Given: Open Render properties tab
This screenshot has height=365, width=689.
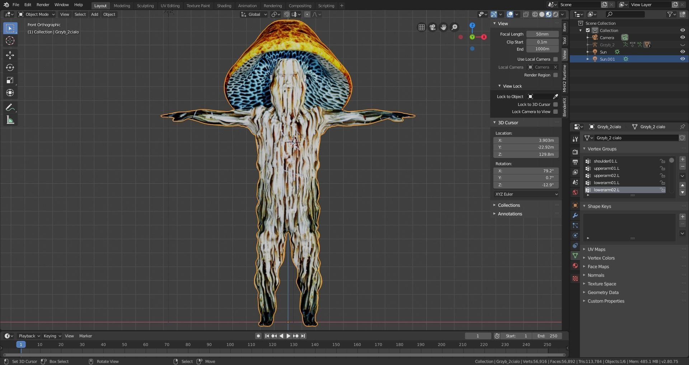Looking at the screenshot, I should pyautogui.click(x=575, y=152).
